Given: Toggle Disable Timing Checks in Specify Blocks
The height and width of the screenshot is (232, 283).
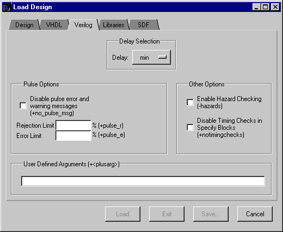Looking at the screenshot, I should [x=190, y=127].
